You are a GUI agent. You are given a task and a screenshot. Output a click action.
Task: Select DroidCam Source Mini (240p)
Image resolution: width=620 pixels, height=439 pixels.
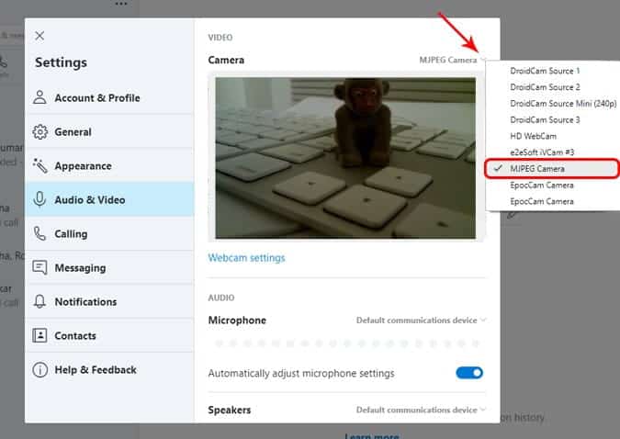click(x=552, y=103)
